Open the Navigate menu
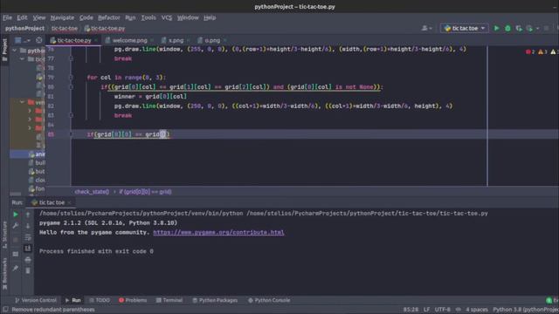The width and height of the screenshot is (559, 314). [x=62, y=17]
